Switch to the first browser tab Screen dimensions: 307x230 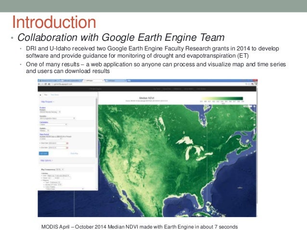(49, 81)
